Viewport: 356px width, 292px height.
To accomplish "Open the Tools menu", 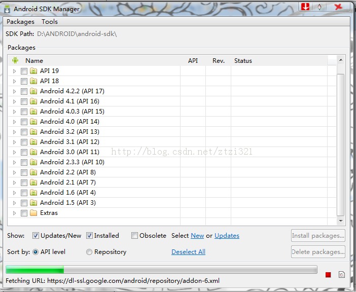I will pyautogui.click(x=50, y=22).
